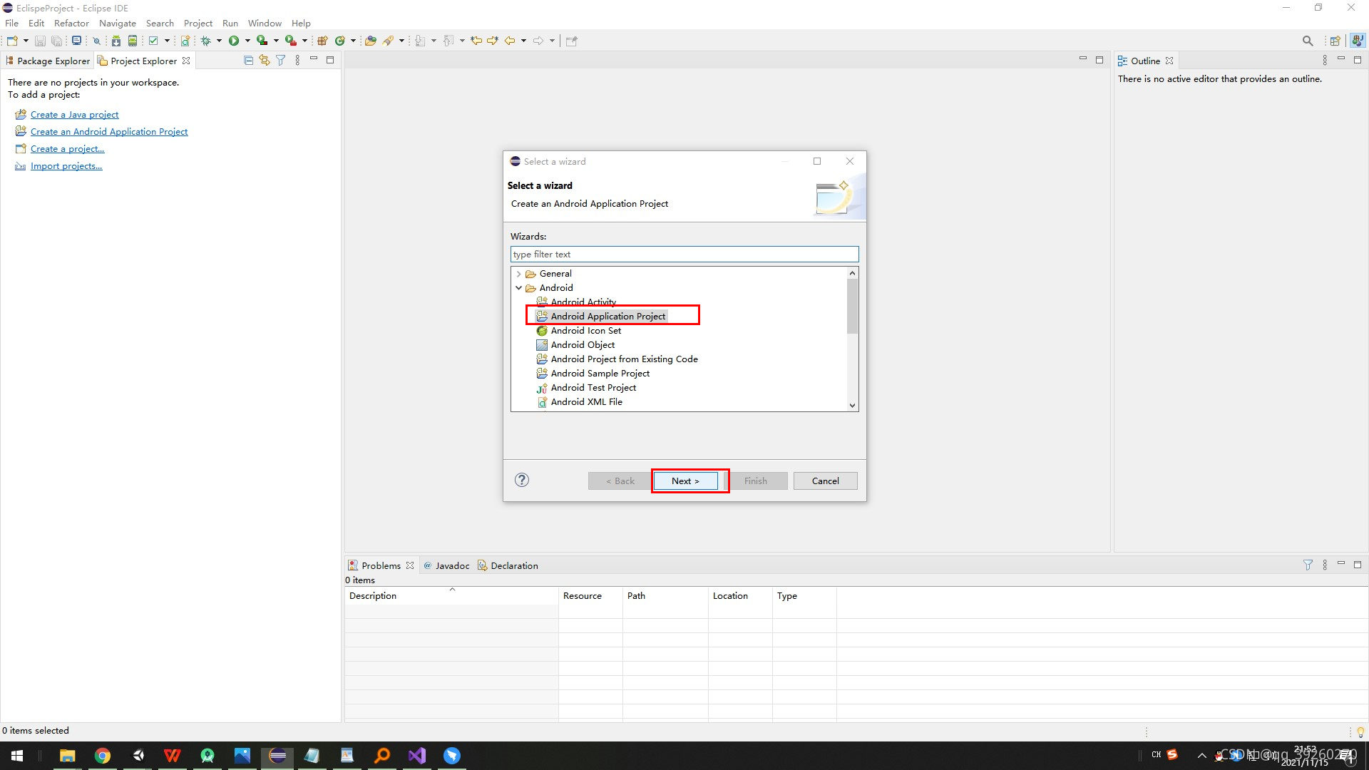Click the search magnifier icon at top right

point(1307,41)
